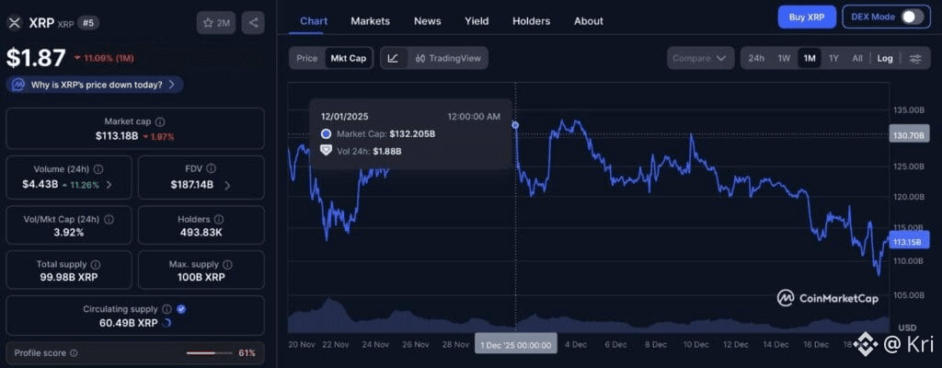Screen dimensions: 942x368
Task: Set chart range to All
Action: 857,58
